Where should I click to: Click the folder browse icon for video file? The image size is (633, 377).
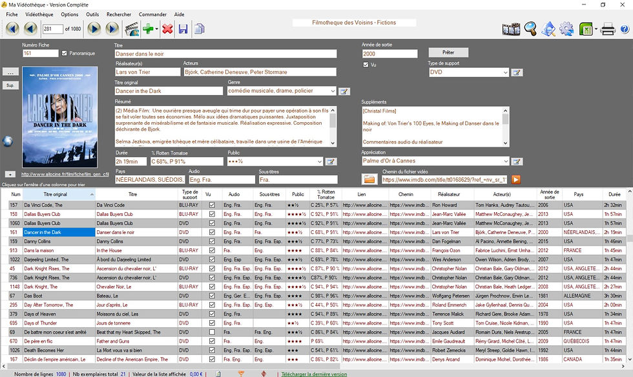(369, 179)
